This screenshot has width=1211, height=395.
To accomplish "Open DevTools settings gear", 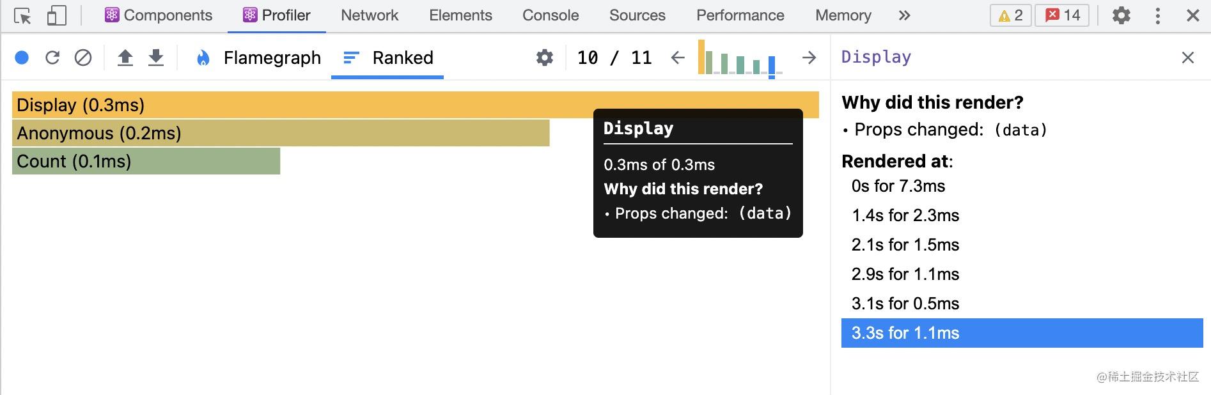I will [1121, 15].
